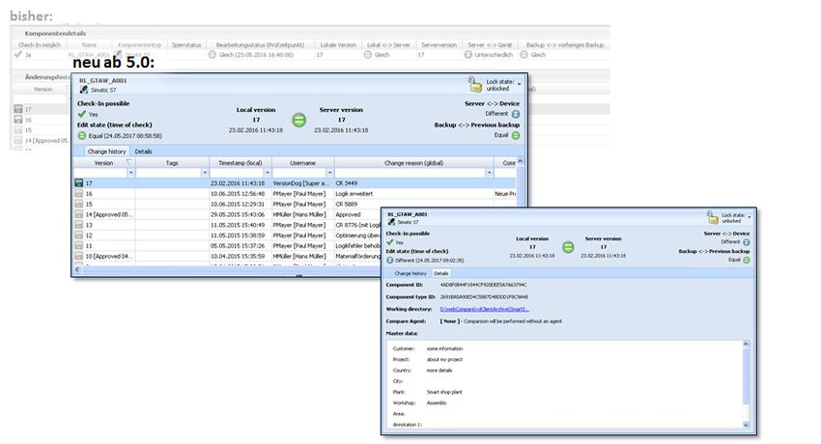
Task: Click the Tags filter input field
Action: point(167,174)
